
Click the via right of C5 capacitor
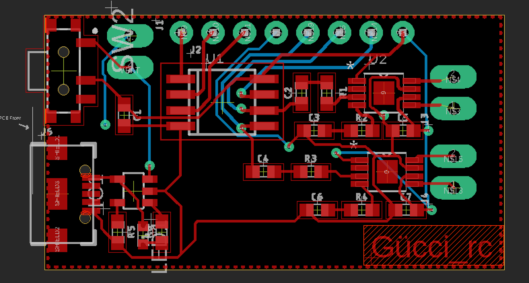pyautogui.click(x=428, y=131)
